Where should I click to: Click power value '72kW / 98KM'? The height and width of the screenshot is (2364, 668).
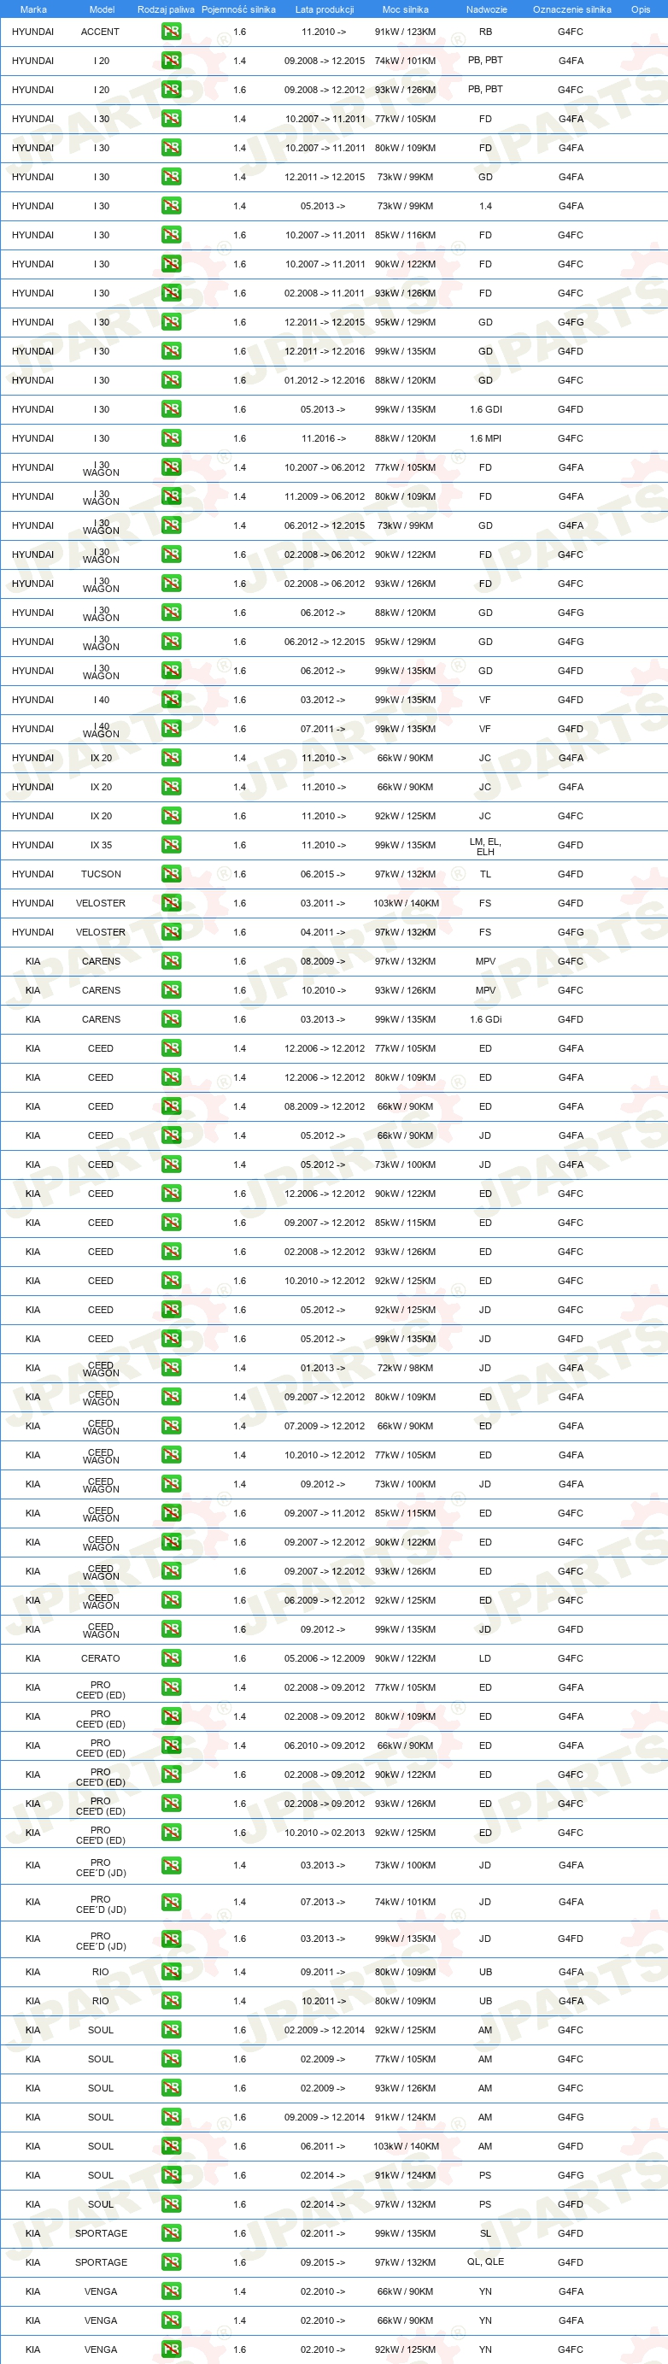point(405,1367)
